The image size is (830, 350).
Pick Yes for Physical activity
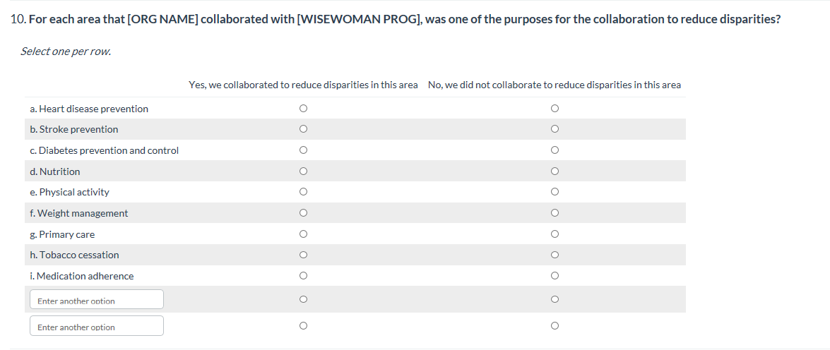pyautogui.click(x=303, y=192)
